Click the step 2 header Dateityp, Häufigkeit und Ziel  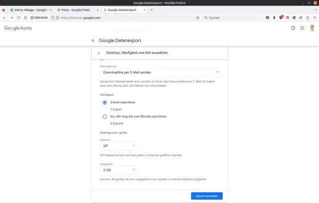point(159,53)
